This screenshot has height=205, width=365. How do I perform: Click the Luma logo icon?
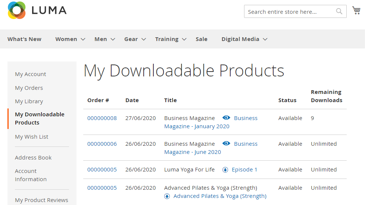[x=17, y=10]
